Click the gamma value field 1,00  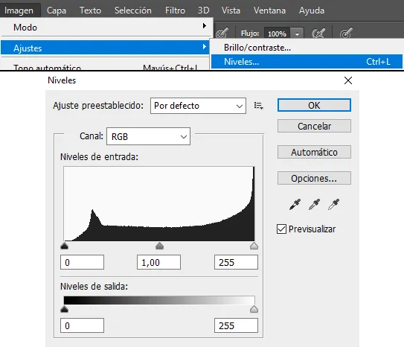(x=158, y=262)
